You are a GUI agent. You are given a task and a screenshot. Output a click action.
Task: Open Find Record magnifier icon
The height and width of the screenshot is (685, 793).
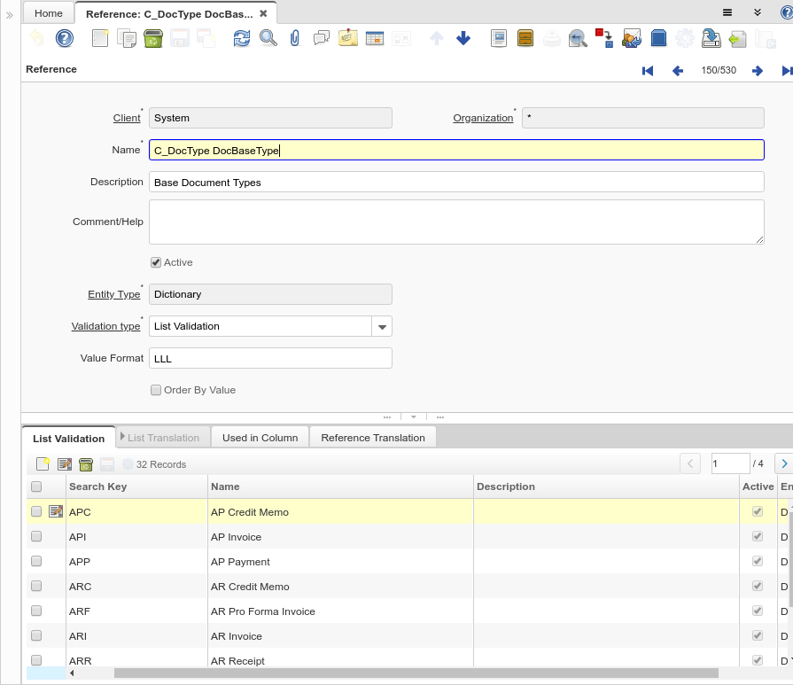click(x=268, y=38)
